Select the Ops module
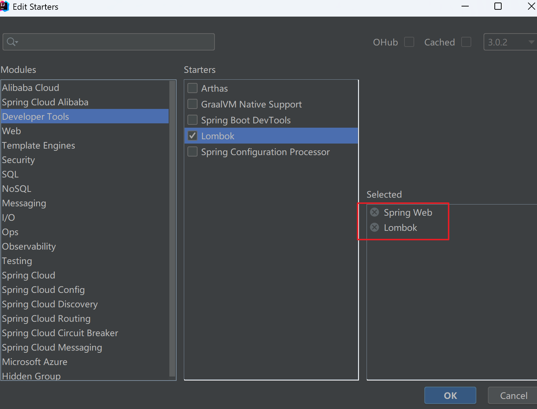 click(x=85, y=232)
